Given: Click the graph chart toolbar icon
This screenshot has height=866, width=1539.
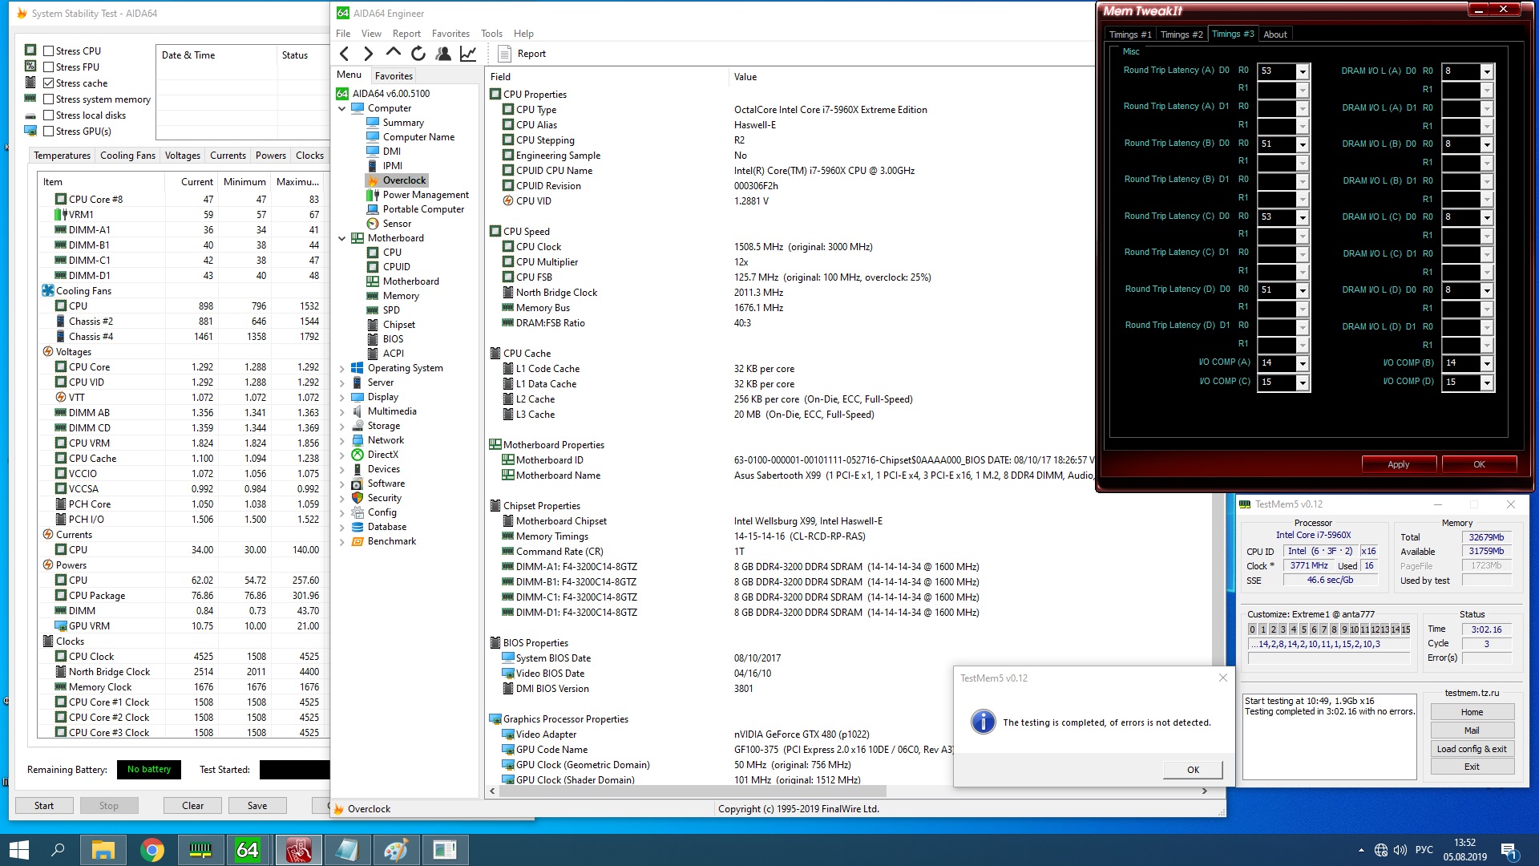Looking at the screenshot, I should coord(468,54).
